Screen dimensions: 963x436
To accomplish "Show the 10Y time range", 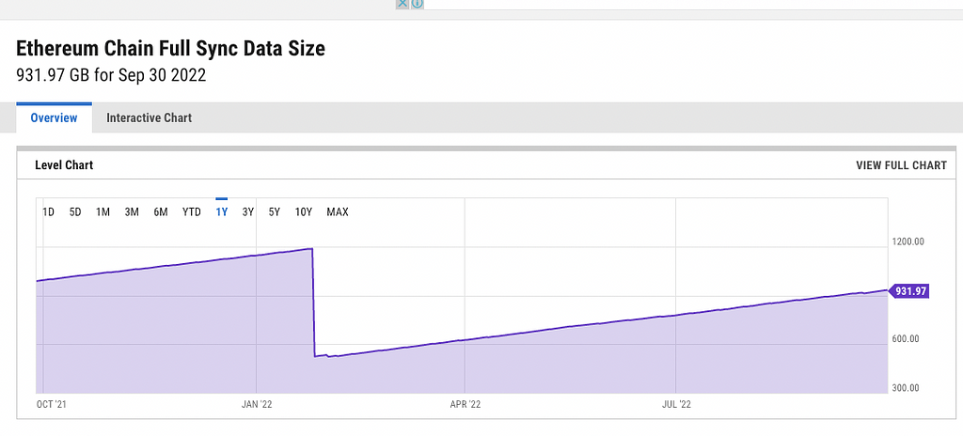I will pos(304,212).
